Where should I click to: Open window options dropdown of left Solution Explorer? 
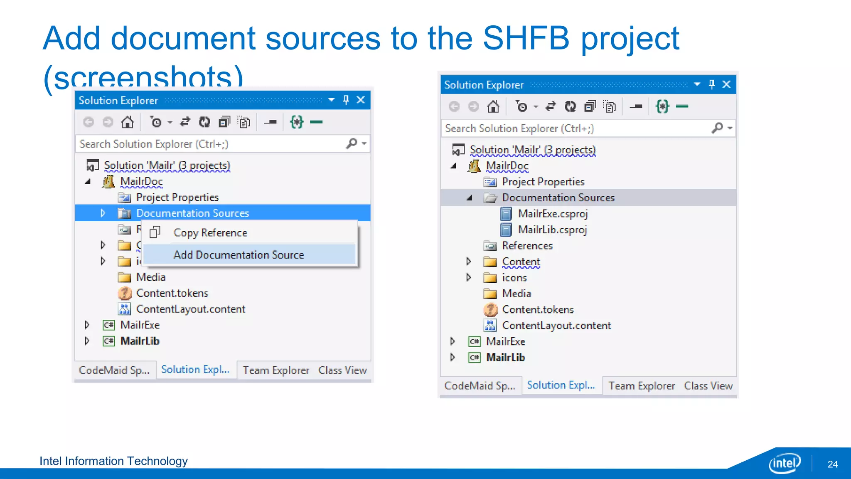331,100
